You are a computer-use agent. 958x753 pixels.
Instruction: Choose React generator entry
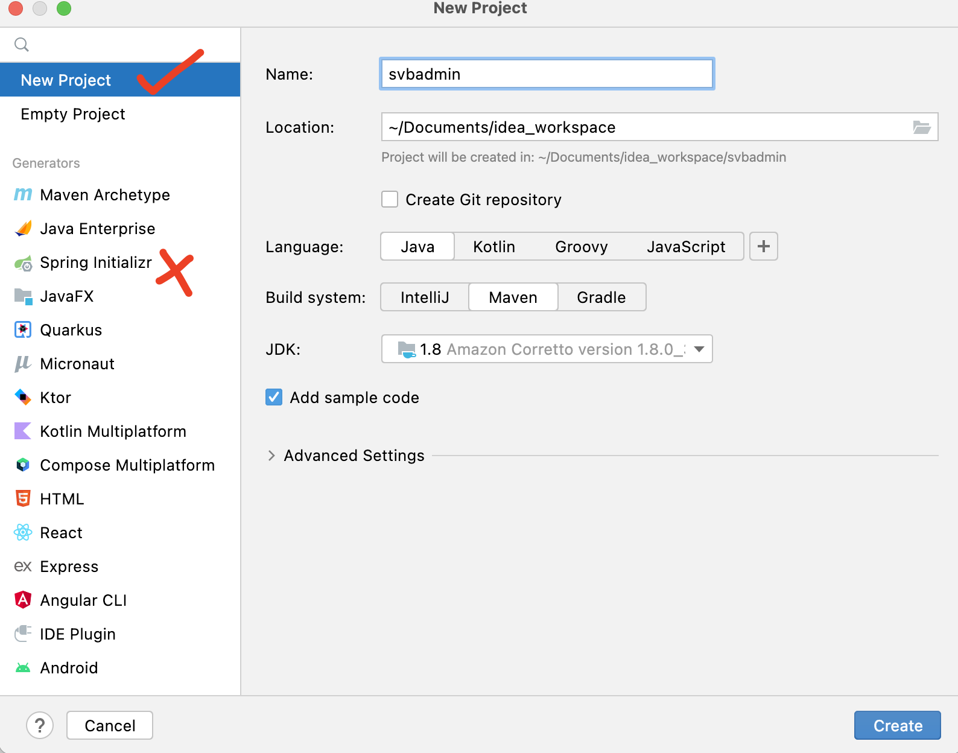[120, 532]
